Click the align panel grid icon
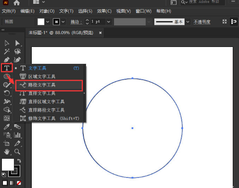Viewport: 239px width, 188px height. 225,22
